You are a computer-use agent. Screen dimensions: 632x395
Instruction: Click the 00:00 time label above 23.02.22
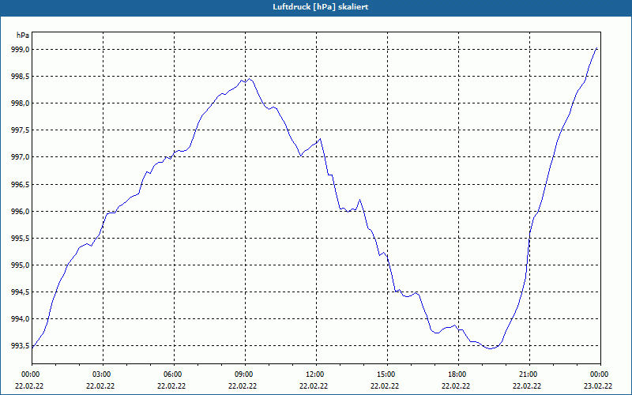coord(599,374)
